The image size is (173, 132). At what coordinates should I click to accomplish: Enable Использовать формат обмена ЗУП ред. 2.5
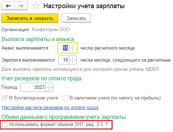5,125
